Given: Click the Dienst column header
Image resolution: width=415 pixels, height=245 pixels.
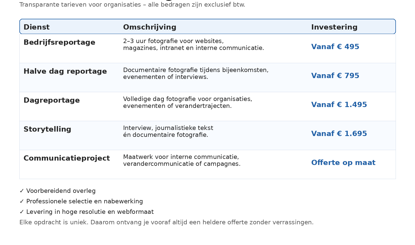Looking at the screenshot, I should (x=37, y=27).
